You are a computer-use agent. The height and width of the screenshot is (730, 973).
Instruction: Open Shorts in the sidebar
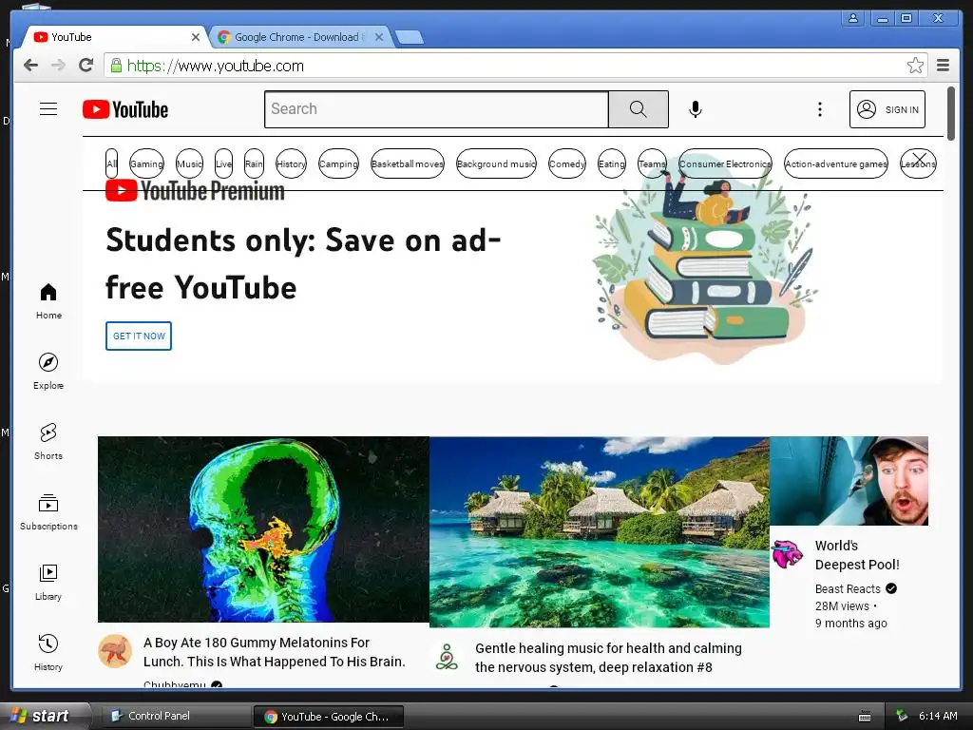coord(48,441)
